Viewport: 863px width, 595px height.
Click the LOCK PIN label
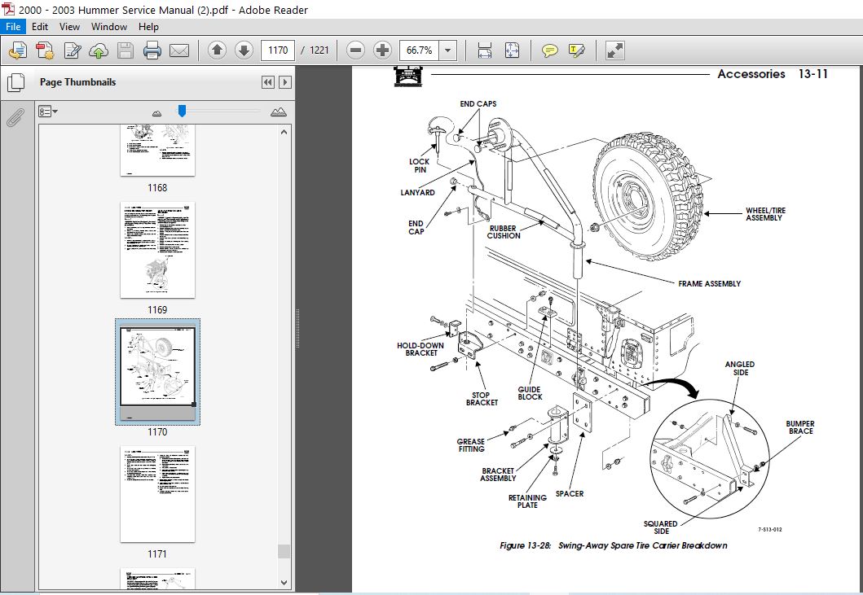[x=420, y=165]
